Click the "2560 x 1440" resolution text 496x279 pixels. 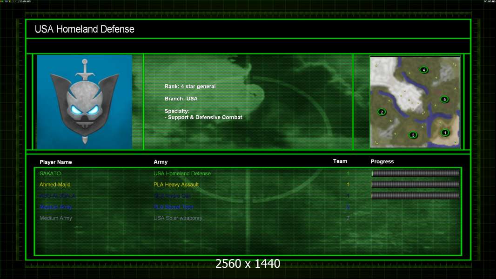[248, 264]
